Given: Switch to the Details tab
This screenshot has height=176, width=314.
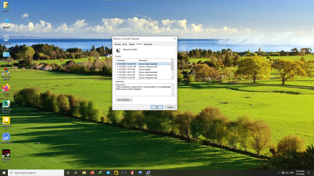Looking at the screenshot, I should click(132, 44).
